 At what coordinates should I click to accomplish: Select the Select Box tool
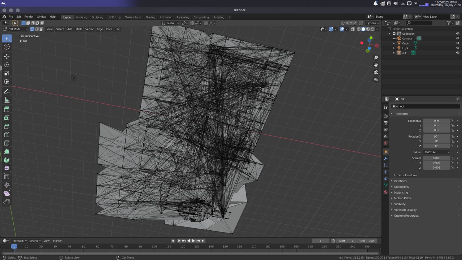tap(7, 38)
